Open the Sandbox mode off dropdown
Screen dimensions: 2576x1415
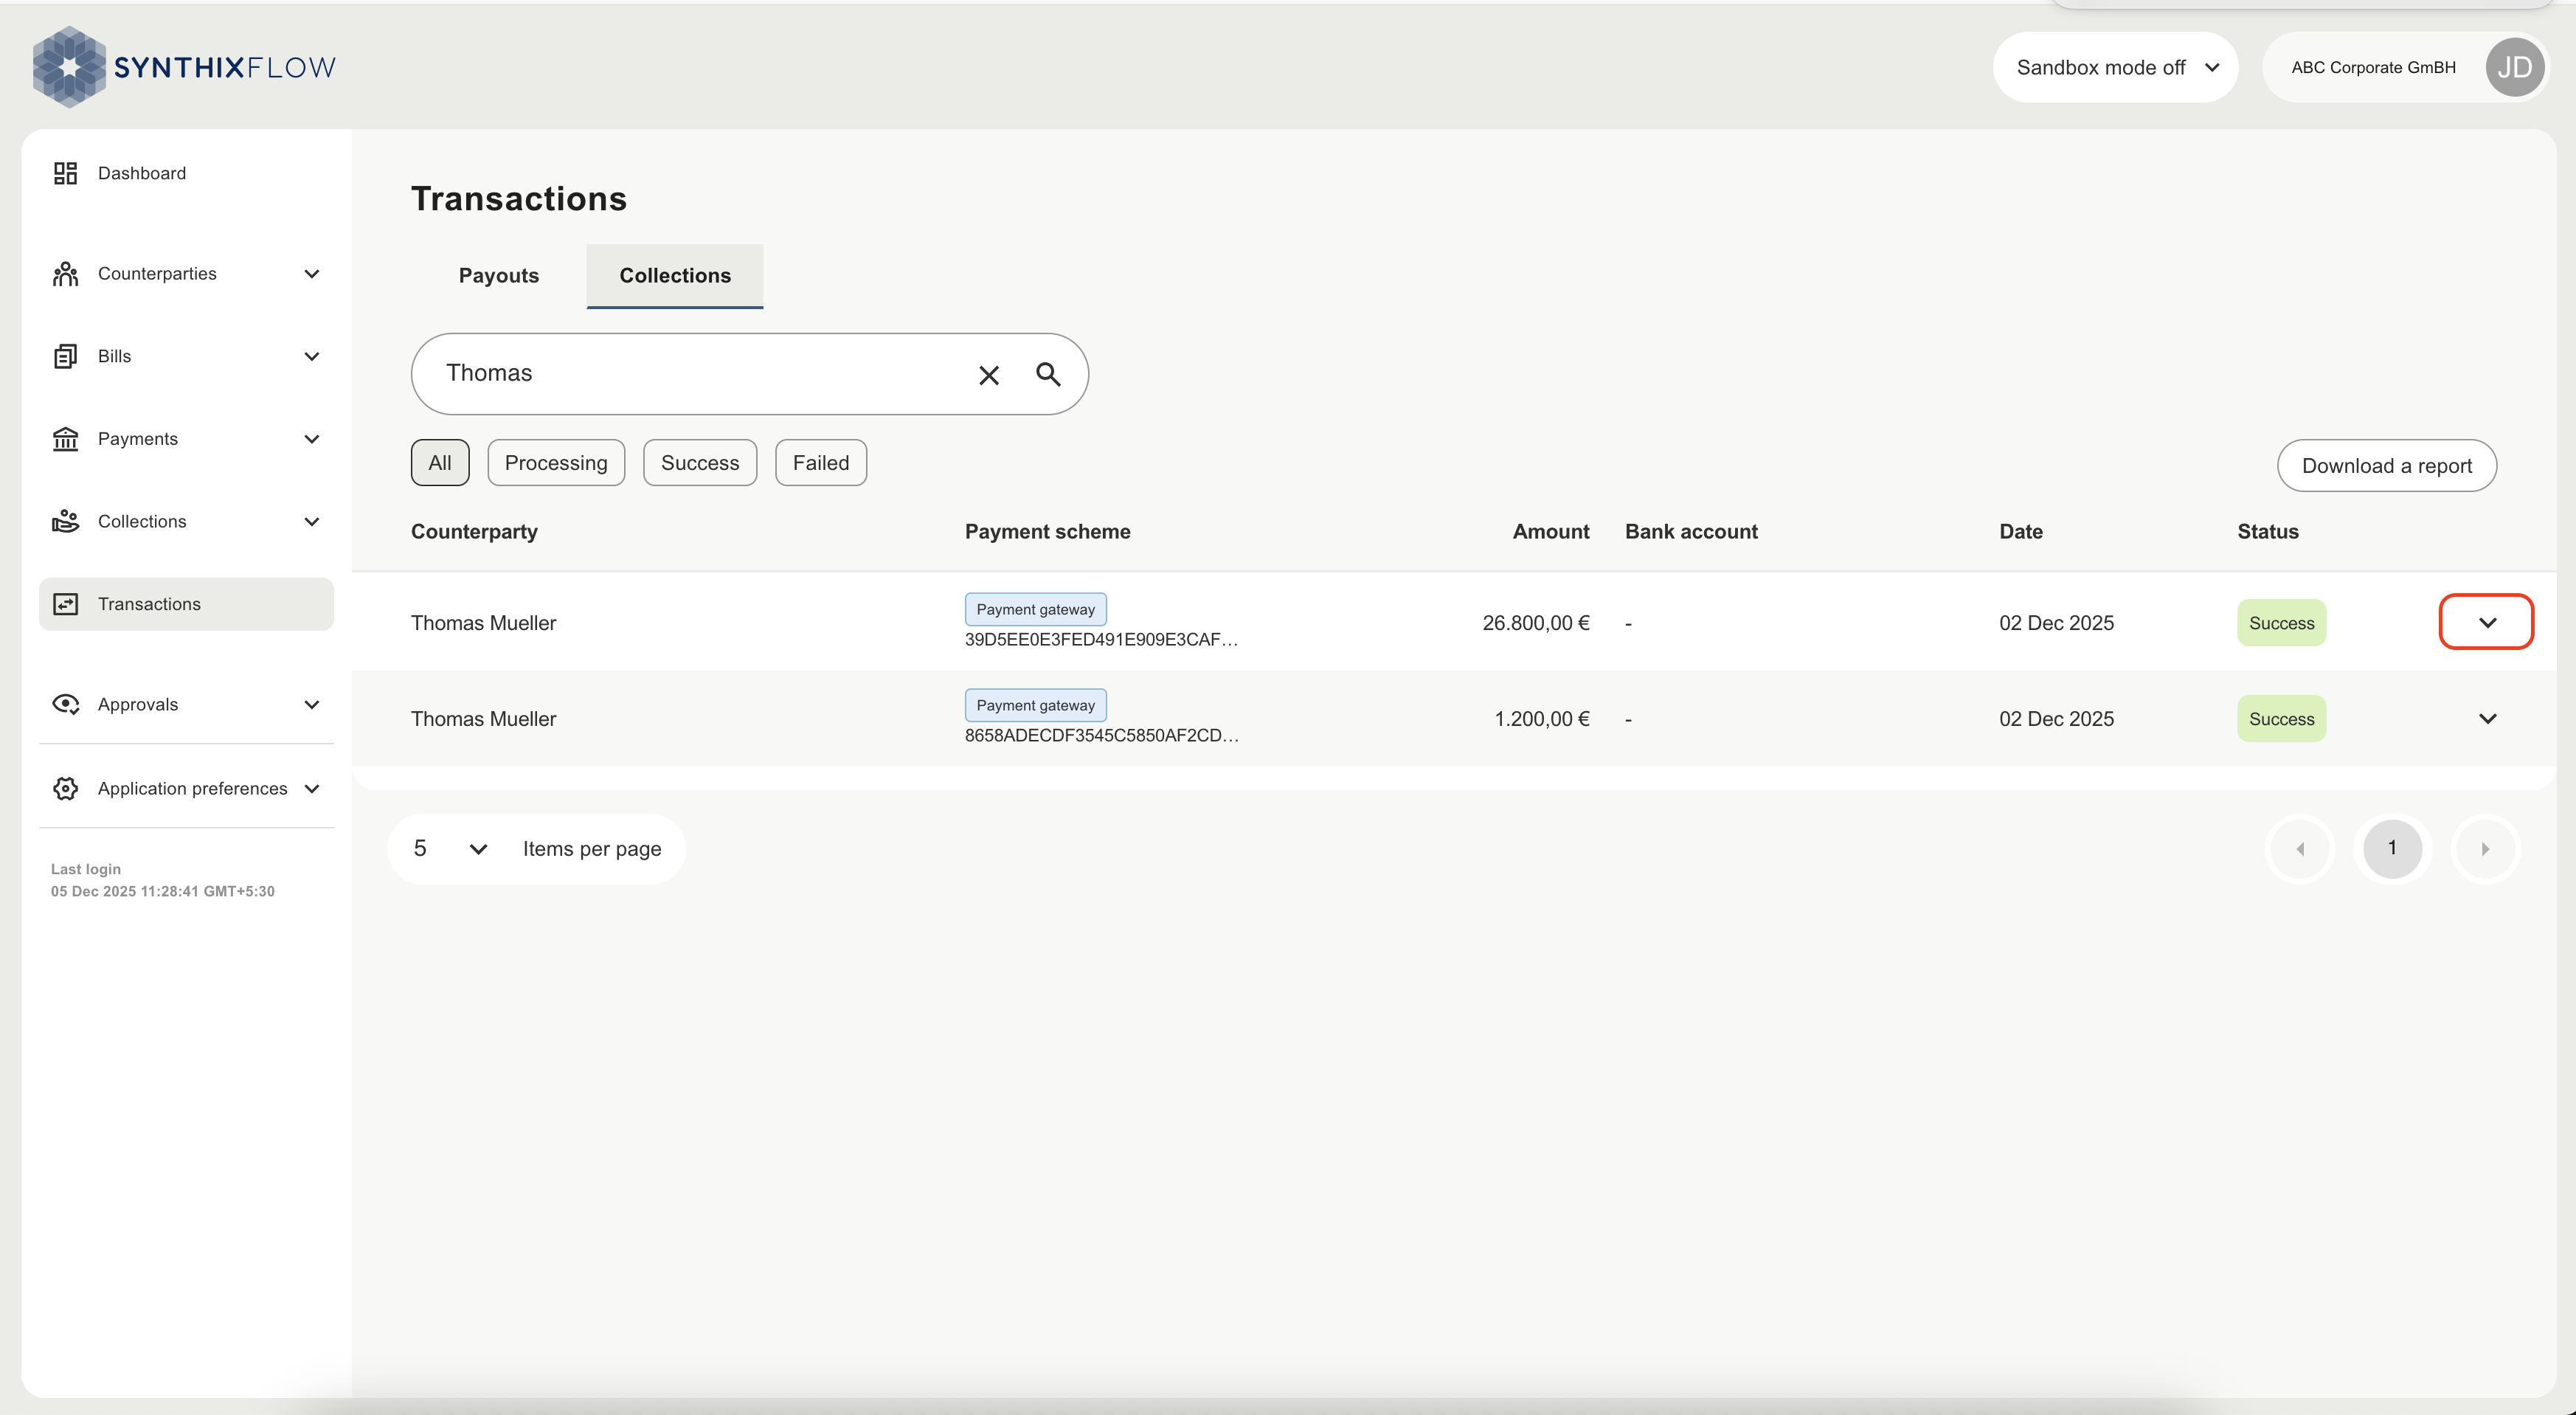tap(2115, 67)
